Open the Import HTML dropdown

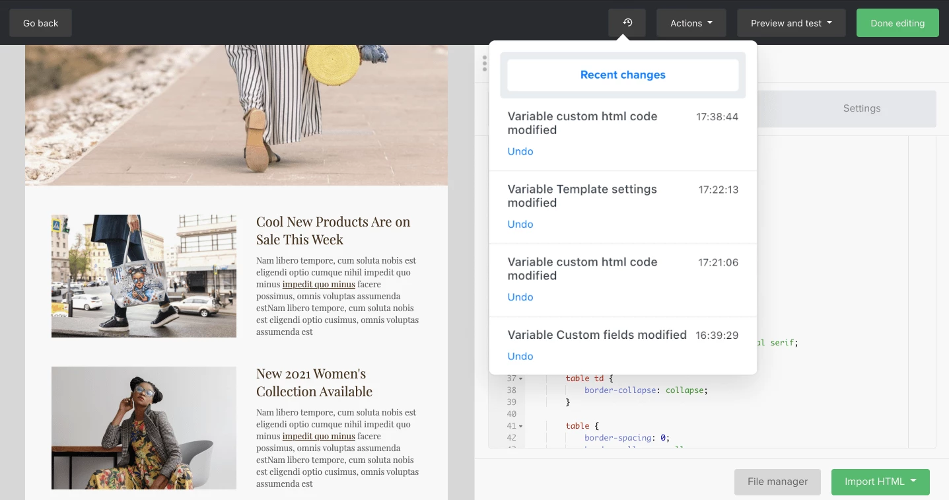(880, 482)
